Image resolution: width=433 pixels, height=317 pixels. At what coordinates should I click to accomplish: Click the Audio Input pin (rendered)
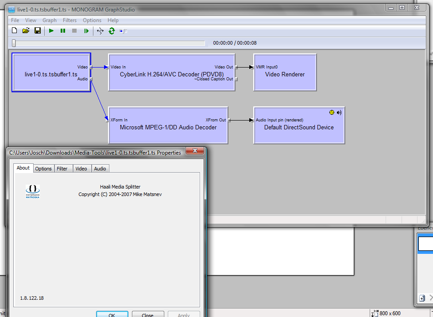click(x=252, y=120)
